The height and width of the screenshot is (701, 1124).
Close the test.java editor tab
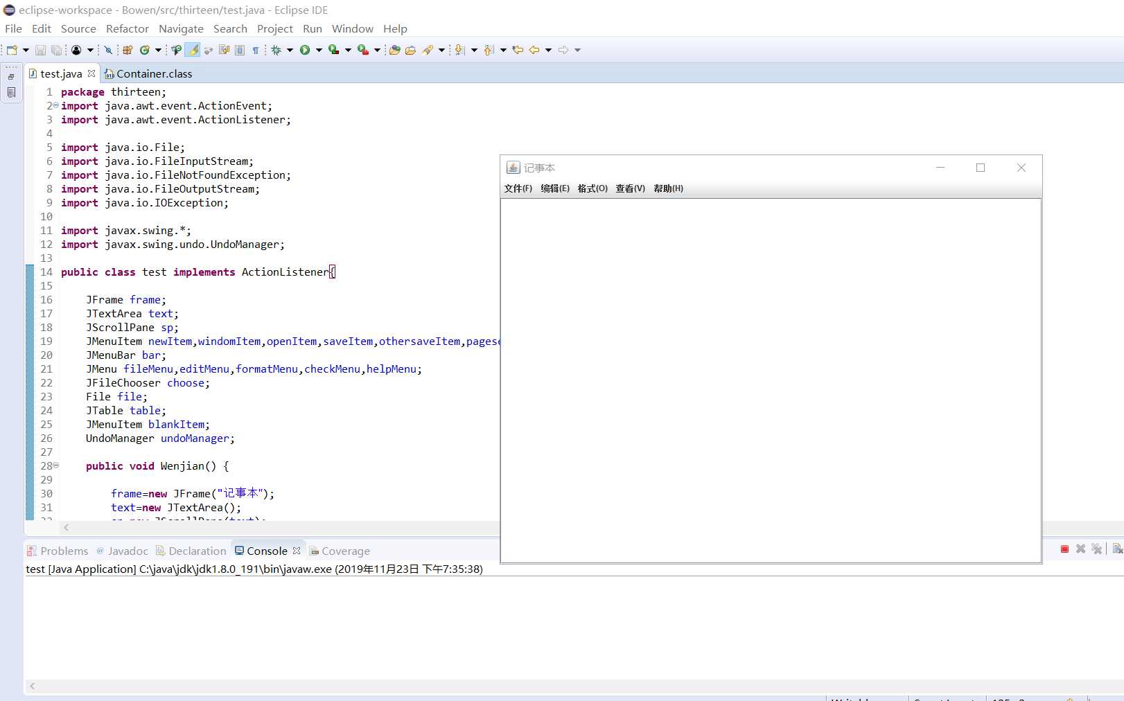click(91, 73)
